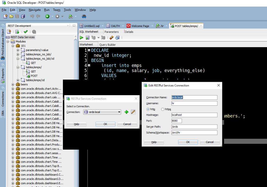This screenshot has height=187, width=267.
Task: Click the green checkmark in REST Development toolbar
Action: pyautogui.click(x=26, y=32)
